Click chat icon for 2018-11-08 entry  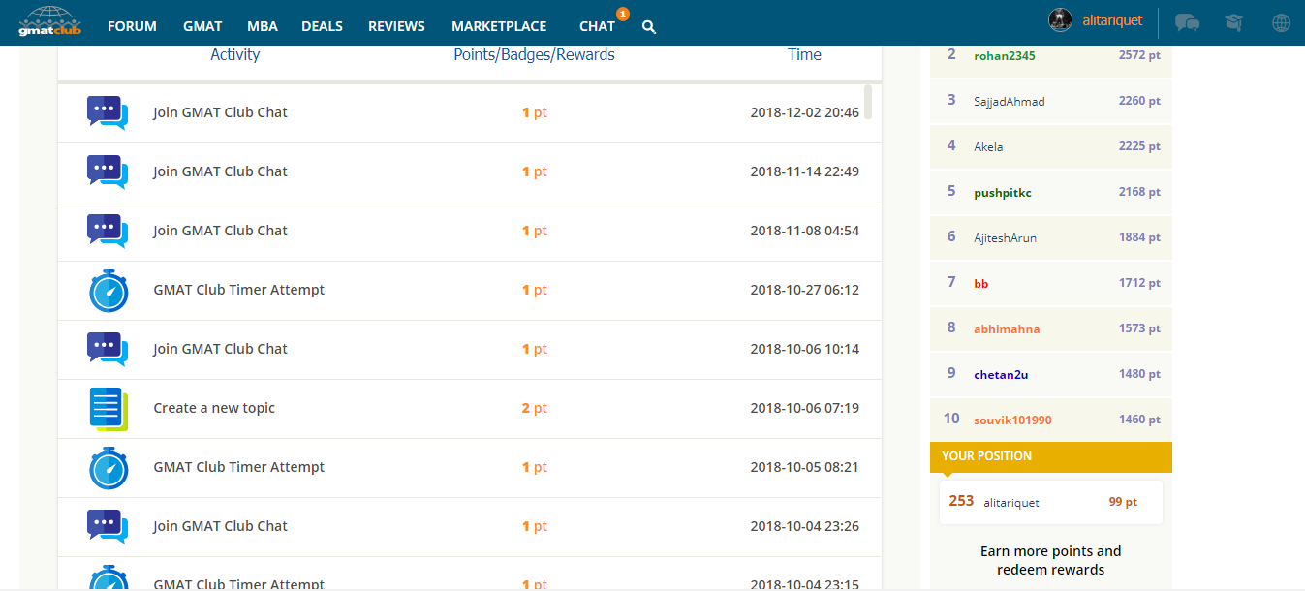(108, 231)
